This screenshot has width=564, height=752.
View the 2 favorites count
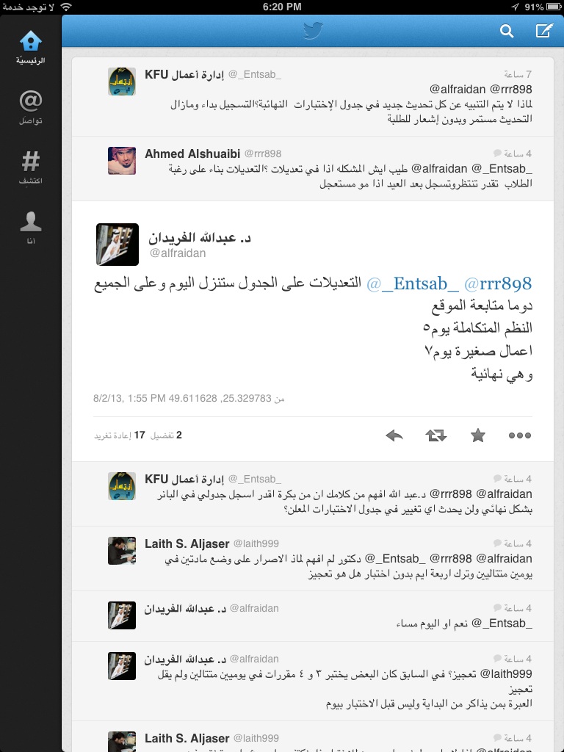(166, 435)
